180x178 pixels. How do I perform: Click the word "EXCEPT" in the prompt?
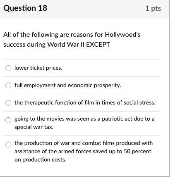point(98,45)
